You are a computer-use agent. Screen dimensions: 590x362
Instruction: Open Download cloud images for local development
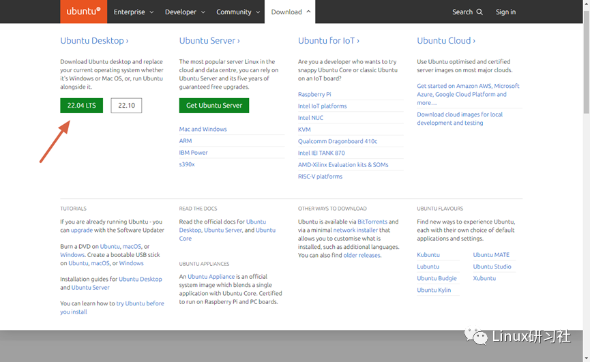(x=460, y=119)
